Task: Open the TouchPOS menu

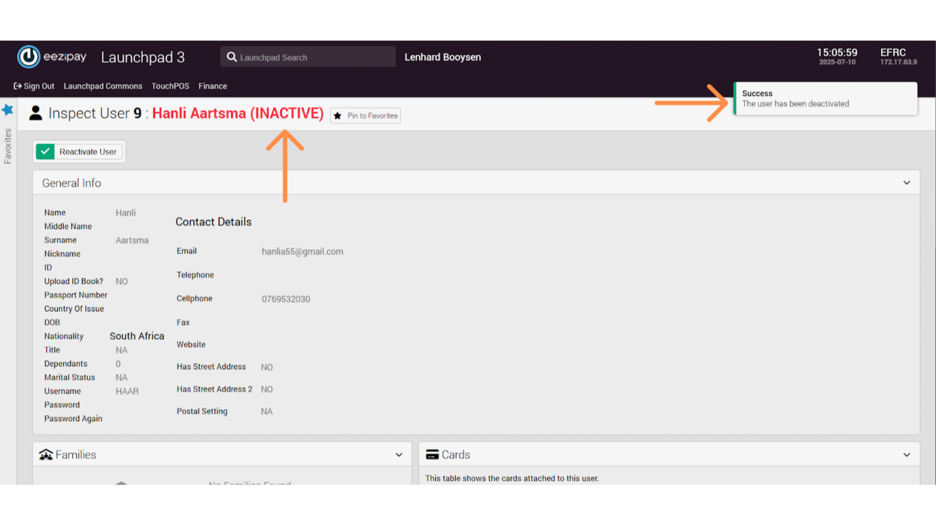Action: pos(170,86)
